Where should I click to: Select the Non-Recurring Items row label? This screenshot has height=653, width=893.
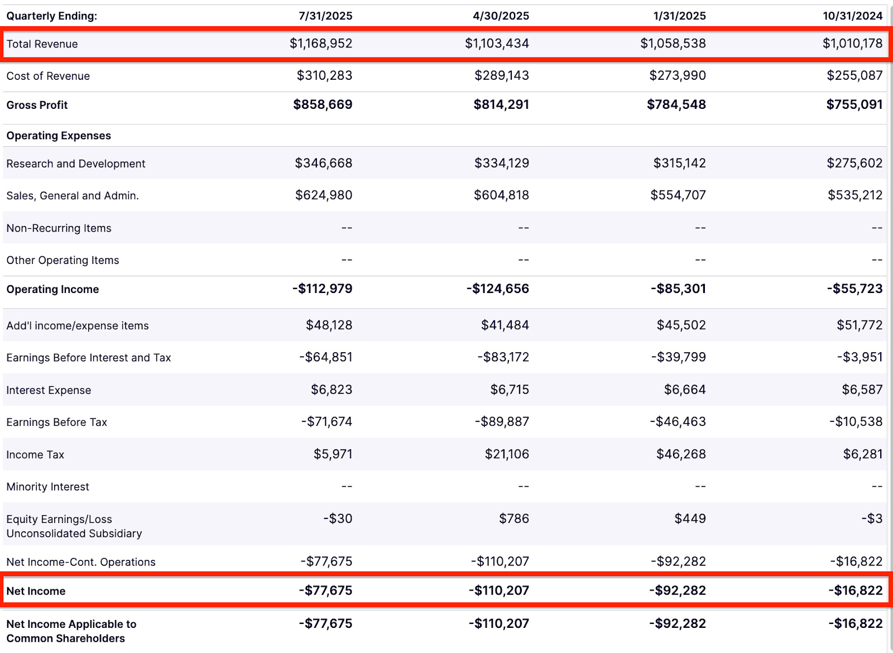[59, 228]
